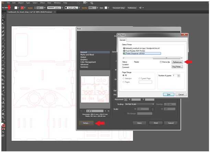Select Graphics in print options list
Viewport: 210px width, 152px height.
(x=84, y=59)
